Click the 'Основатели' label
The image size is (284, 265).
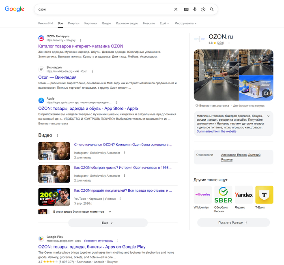(204, 155)
